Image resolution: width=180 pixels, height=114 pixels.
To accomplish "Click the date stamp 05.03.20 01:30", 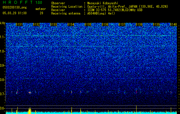I will (15, 13).
